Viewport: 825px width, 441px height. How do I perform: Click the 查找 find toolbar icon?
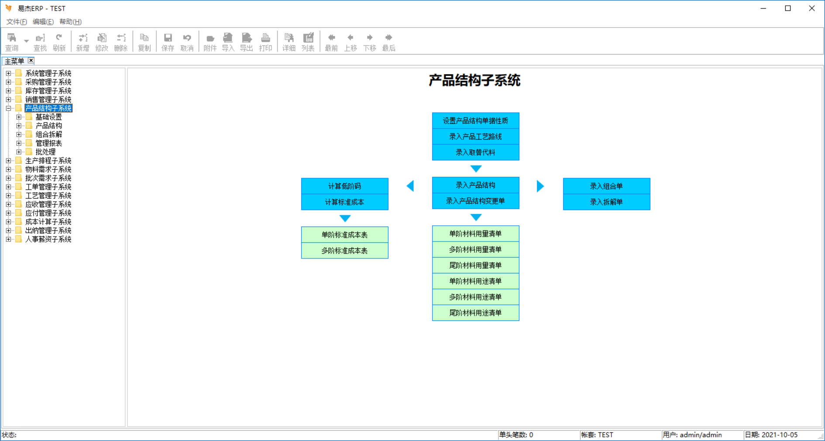pos(40,42)
